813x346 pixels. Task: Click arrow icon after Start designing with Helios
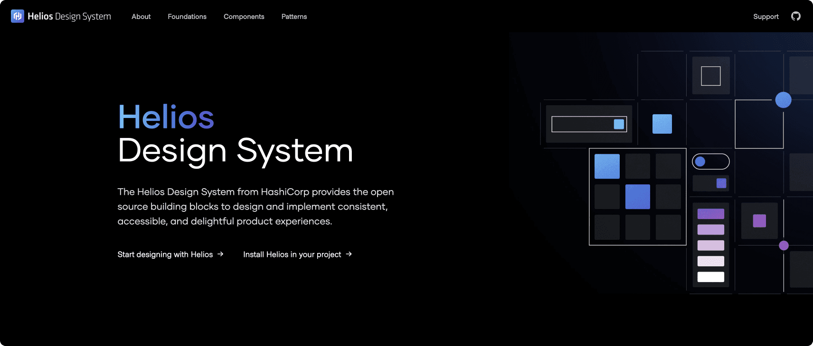(x=220, y=254)
